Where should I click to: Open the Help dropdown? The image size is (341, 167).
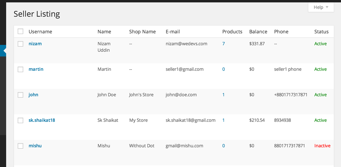pos(321,7)
